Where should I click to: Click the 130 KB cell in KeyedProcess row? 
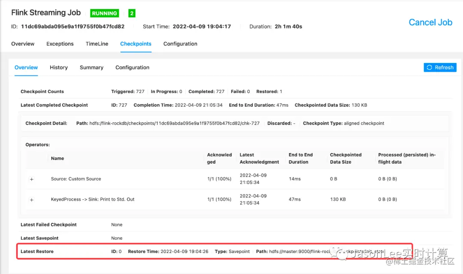point(338,199)
